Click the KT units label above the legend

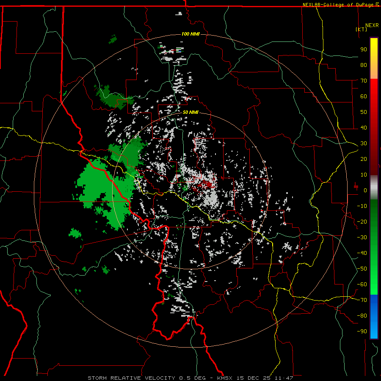tap(361, 29)
